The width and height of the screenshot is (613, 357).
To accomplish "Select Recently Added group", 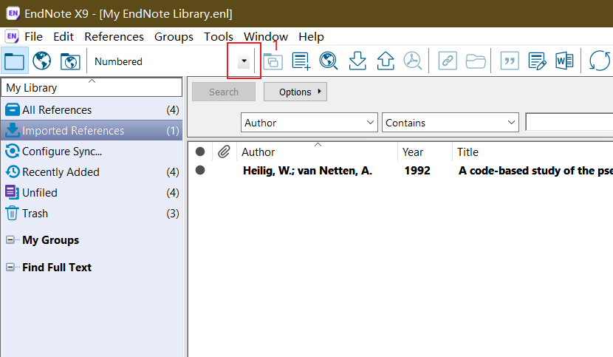I will (x=92, y=171).
